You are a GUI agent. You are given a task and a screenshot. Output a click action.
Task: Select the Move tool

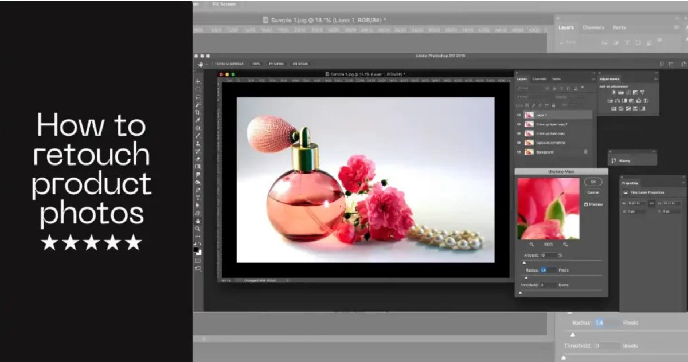pyautogui.click(x=198, y=81)
